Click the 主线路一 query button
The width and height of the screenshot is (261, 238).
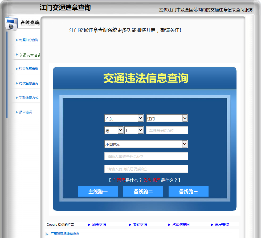click(98, 191)
